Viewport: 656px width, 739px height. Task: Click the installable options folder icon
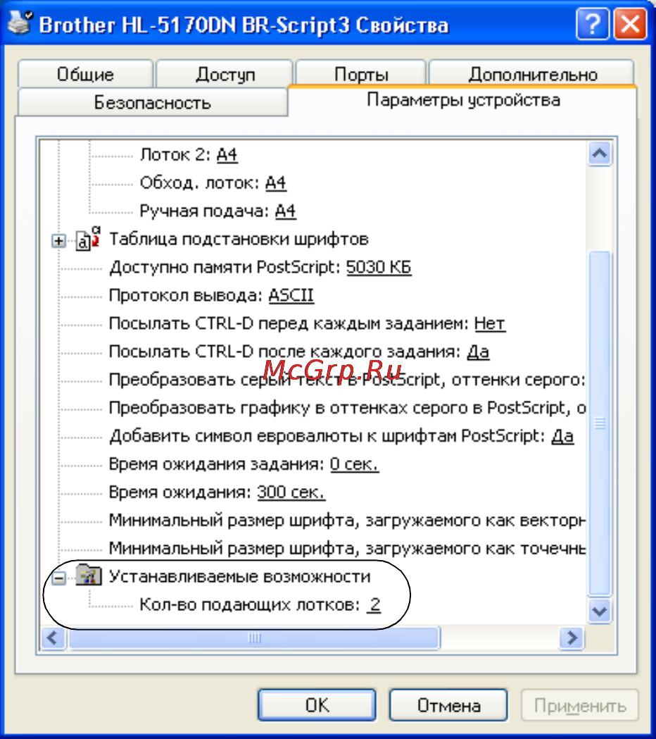pyautogui.click(x=89, y=576)
